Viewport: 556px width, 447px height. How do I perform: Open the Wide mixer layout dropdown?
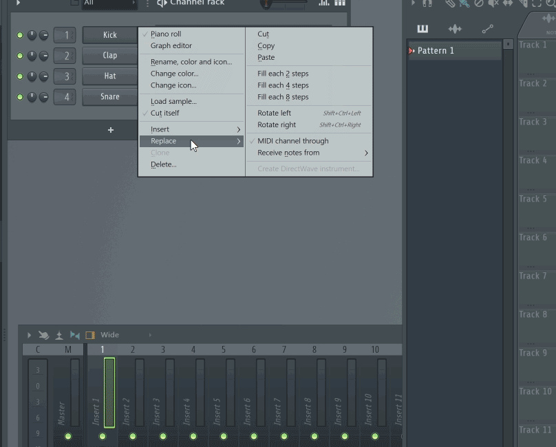[x=125, y=335]
